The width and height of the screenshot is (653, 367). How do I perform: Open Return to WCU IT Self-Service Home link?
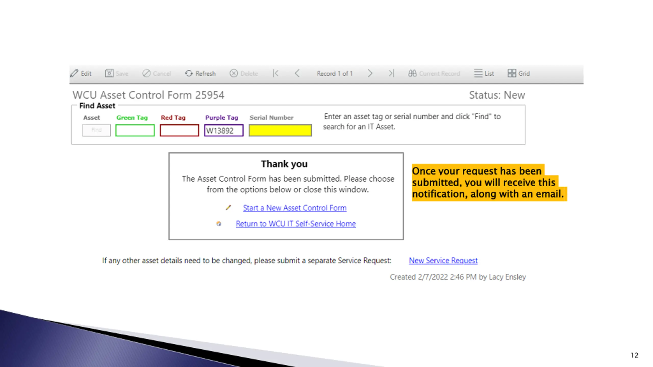[x=296, y=224]
